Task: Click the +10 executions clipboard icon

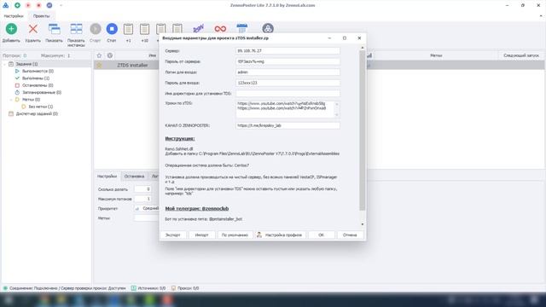Action: pyautogui.click(x=144, y=29)
